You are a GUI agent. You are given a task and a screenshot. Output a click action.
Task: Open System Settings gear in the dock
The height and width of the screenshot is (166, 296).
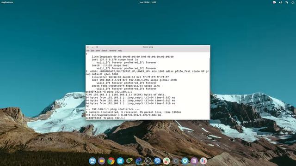[x=185, y=161]
